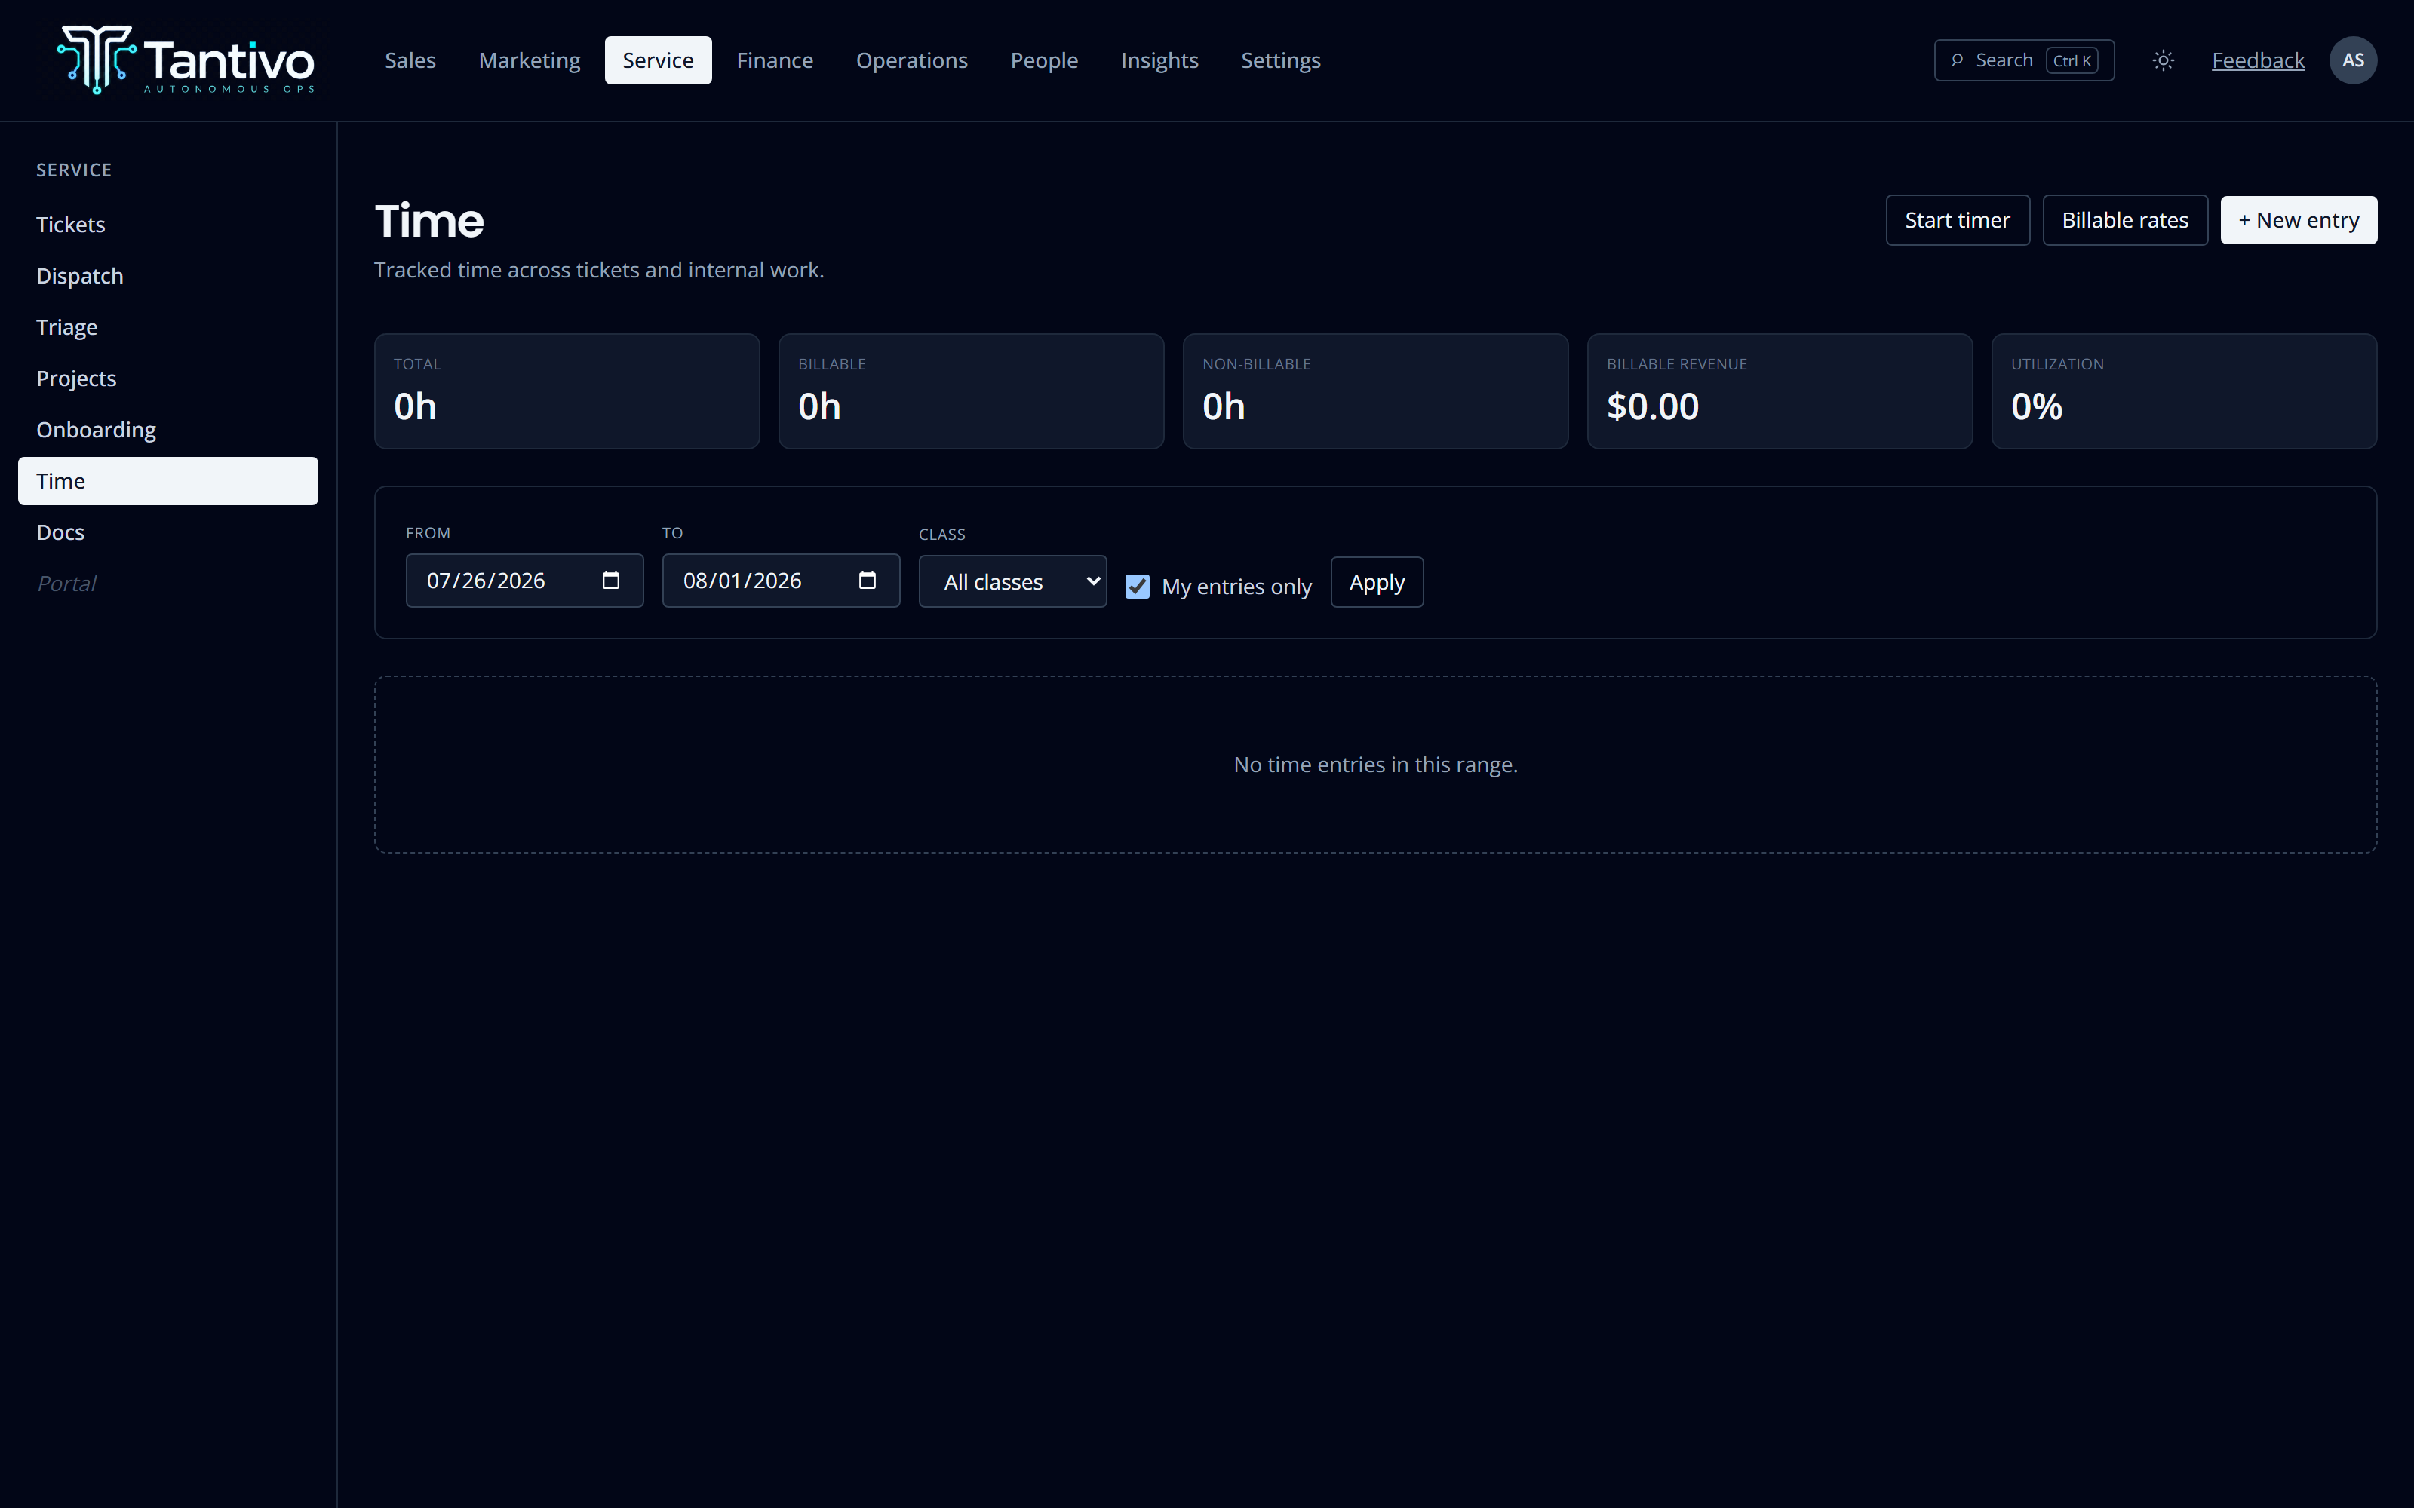Screen dimensions: 2414x1508
Task: Click the Ctrl K shortcut badge
Action: [2071, 61]
